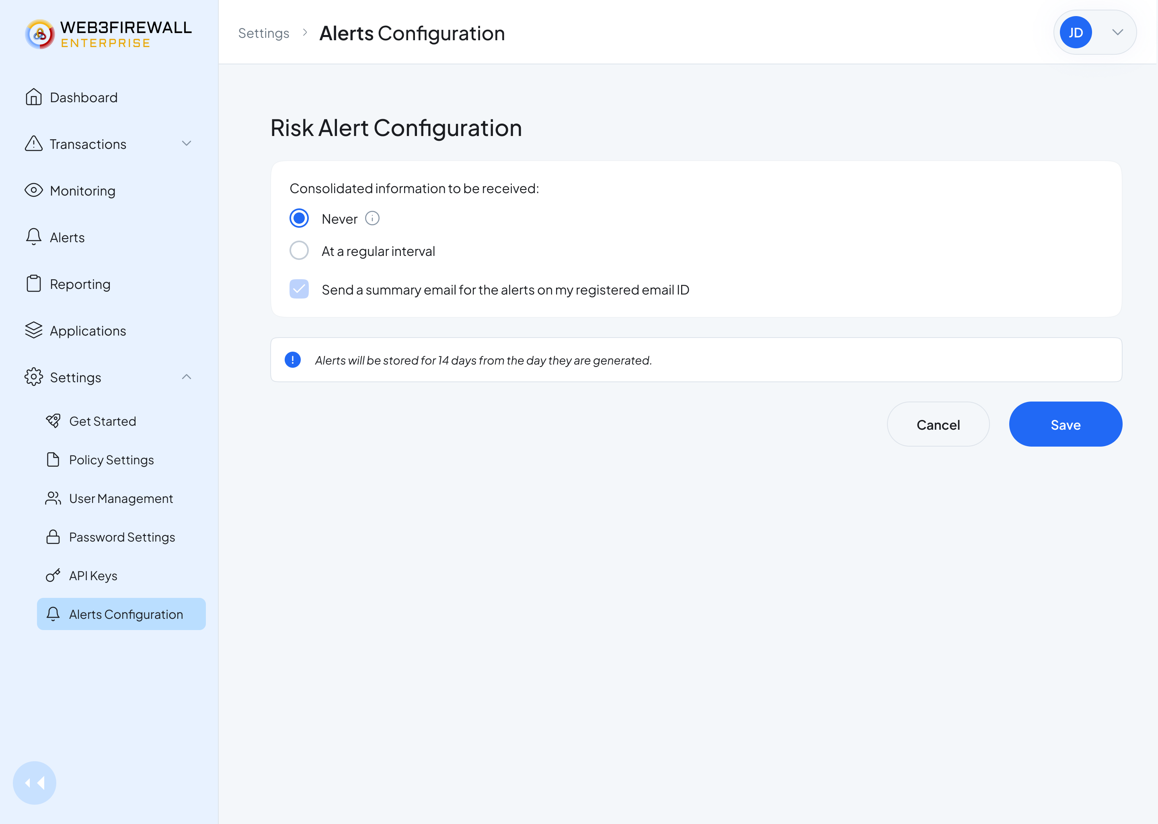Click the 14 days storage notice text
This screenshot has width=1158, height=824.
[x=483, y=360]
